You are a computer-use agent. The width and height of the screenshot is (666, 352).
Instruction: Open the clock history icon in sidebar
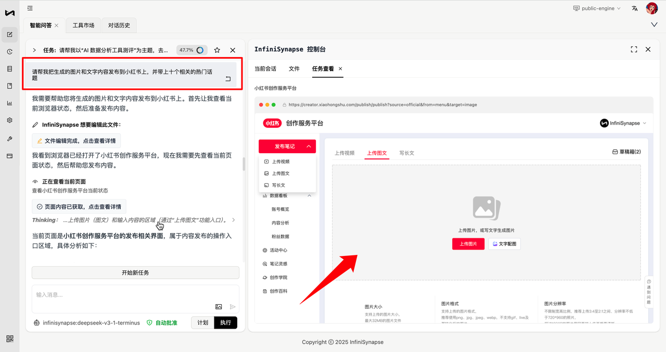(9, 52)
